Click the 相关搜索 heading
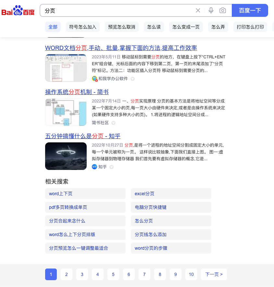 57,182
